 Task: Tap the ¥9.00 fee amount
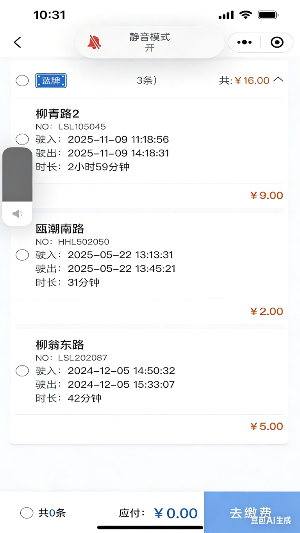click(266, 195)
